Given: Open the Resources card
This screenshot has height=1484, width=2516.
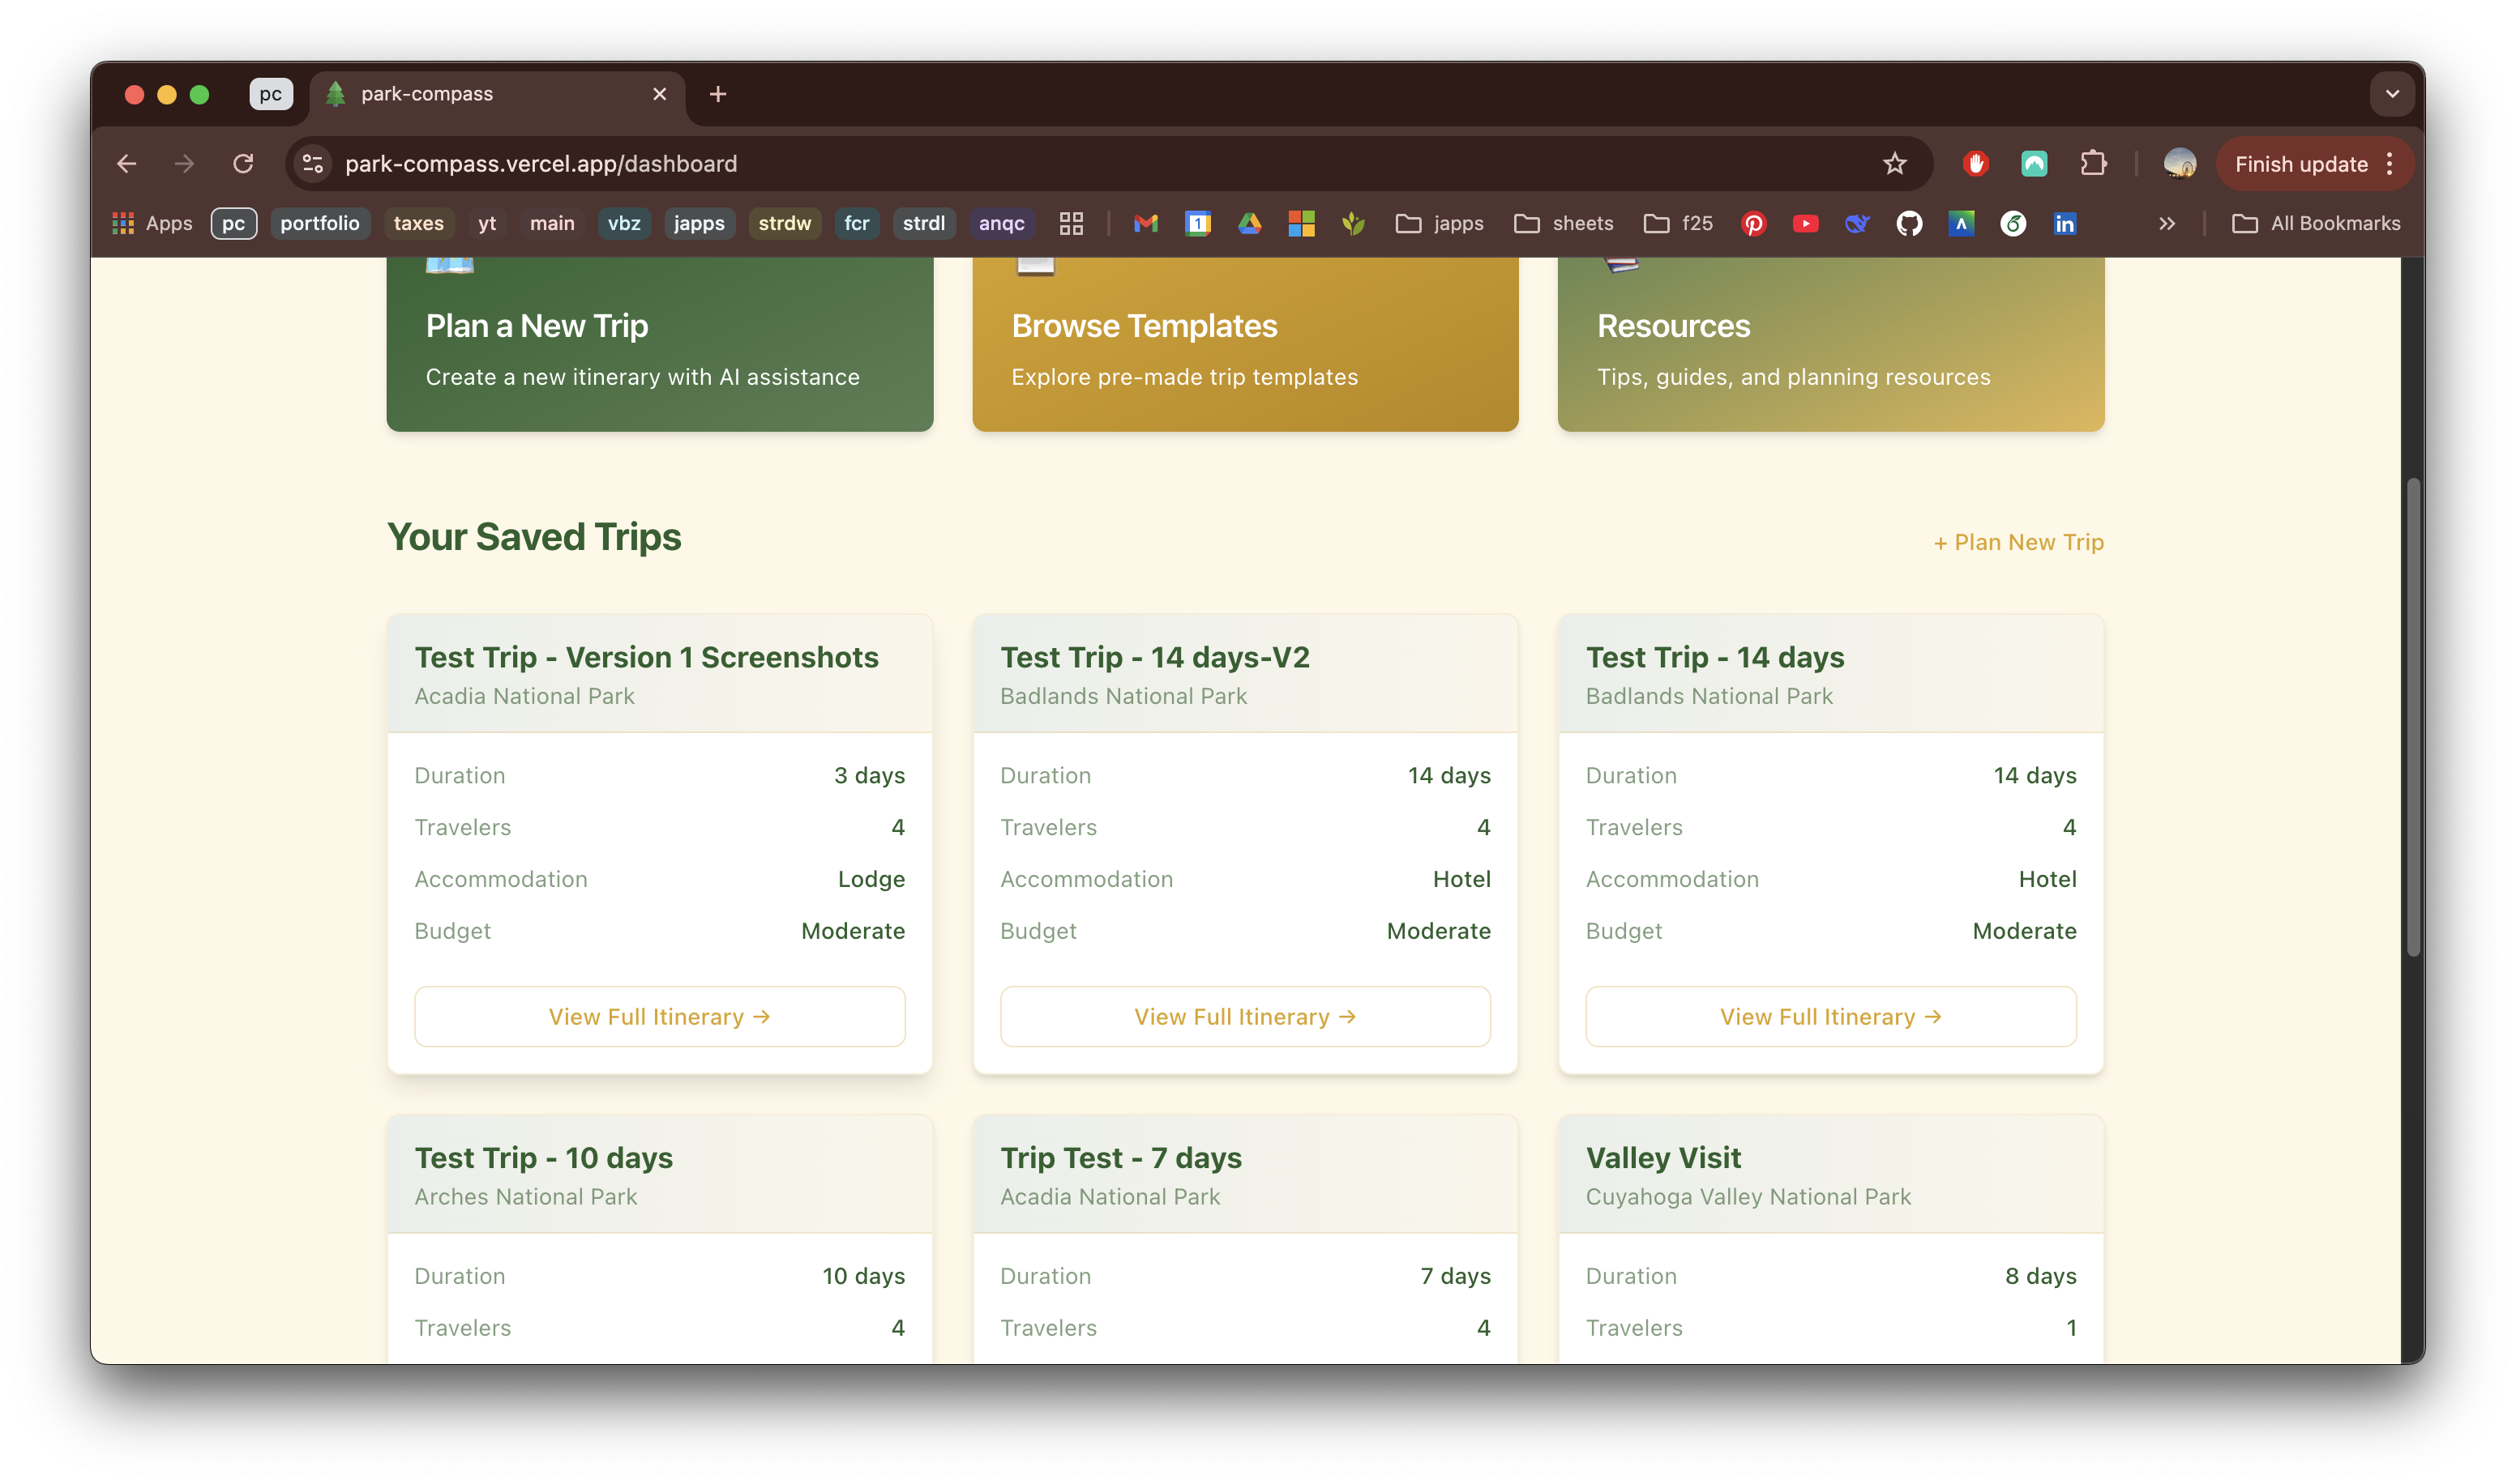Looking at the screenshot, I should (x=1831, y=344).
